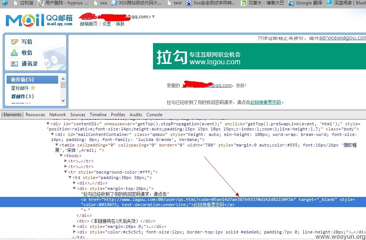
Task: Expand the second collapsed tr row
Action: click(x=66, y=166)
